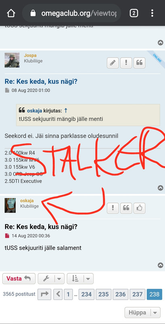Open the browser three-dot menu
The width and height of the screenshot is (165, 324).
coord(152,13)
